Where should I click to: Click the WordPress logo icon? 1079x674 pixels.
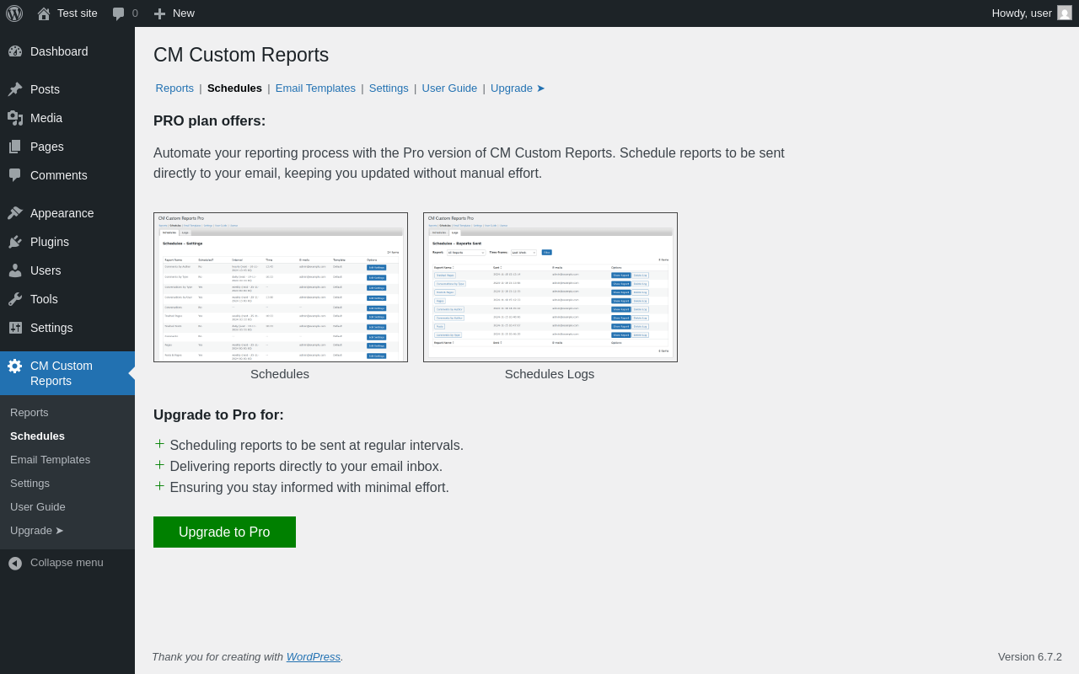(x=14, y=13)
